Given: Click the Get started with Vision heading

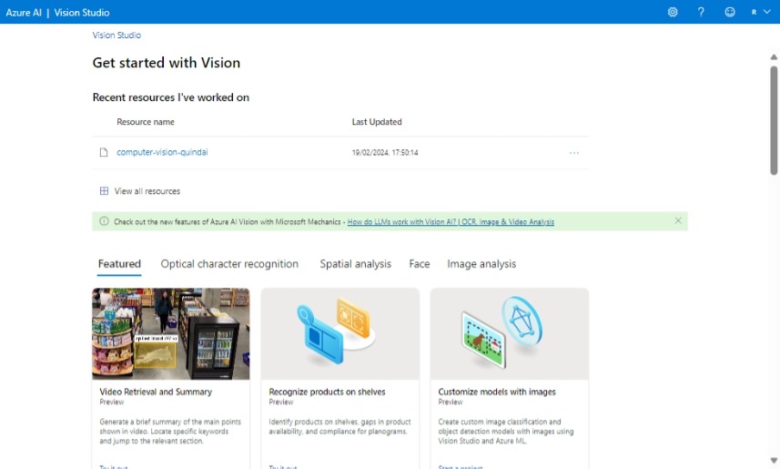Looking at the screenshot, I should tap(167, 63).
